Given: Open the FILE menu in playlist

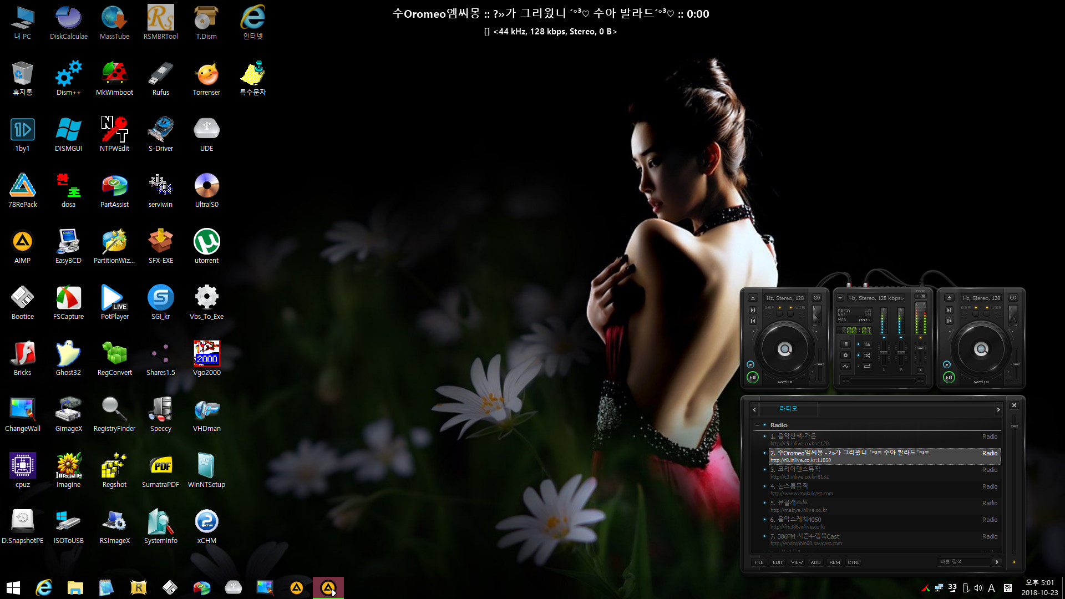Looking at the screenshot, I should [759, 562].
